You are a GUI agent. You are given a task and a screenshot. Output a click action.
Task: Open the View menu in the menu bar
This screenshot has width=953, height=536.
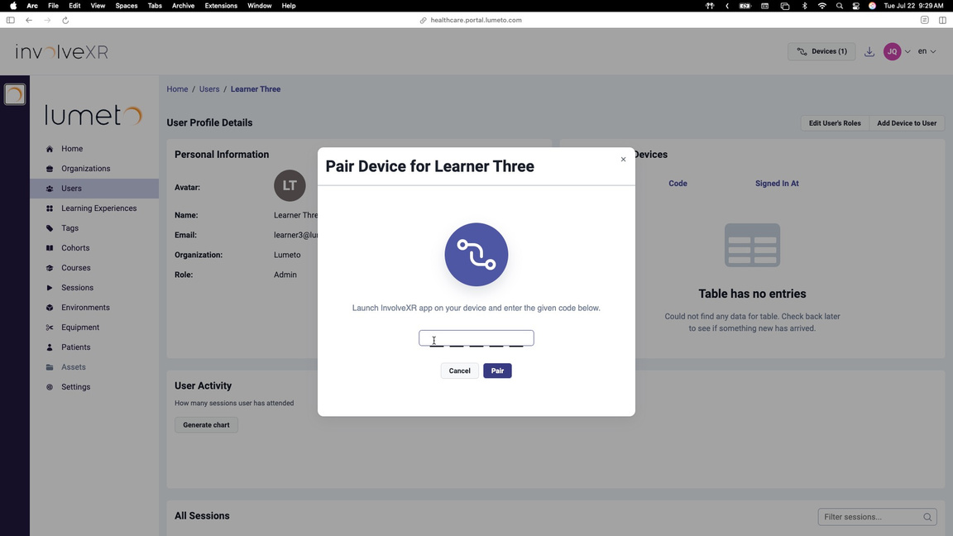point(98,6)
